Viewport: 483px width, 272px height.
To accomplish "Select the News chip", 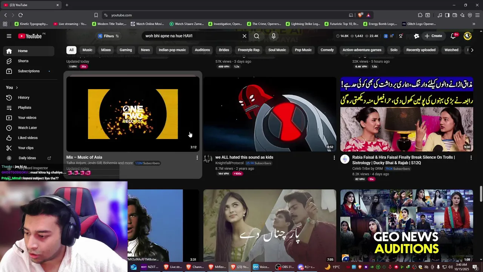I will [145, 50].
